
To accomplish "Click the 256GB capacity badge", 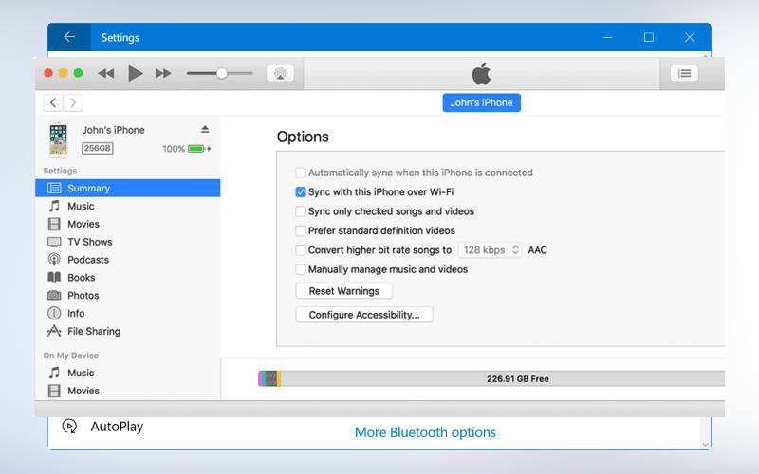I will (x=98, y=148).
